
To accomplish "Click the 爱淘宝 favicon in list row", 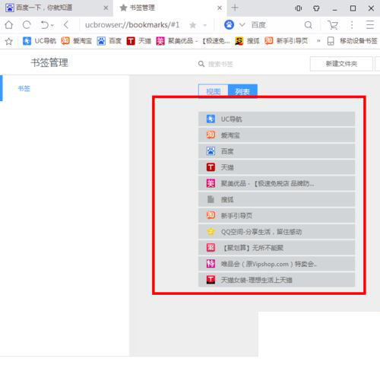I will 211,135.
